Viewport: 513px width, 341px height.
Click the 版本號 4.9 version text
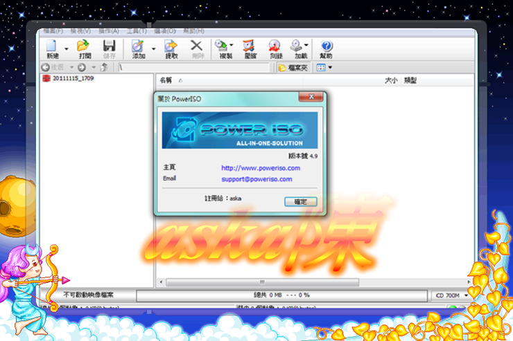[x=303, y=156]
